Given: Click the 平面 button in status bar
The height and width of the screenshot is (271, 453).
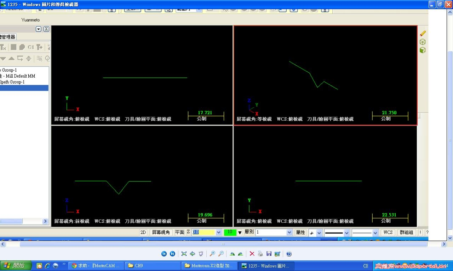Looking at the screenshot, I should point(180,232).
